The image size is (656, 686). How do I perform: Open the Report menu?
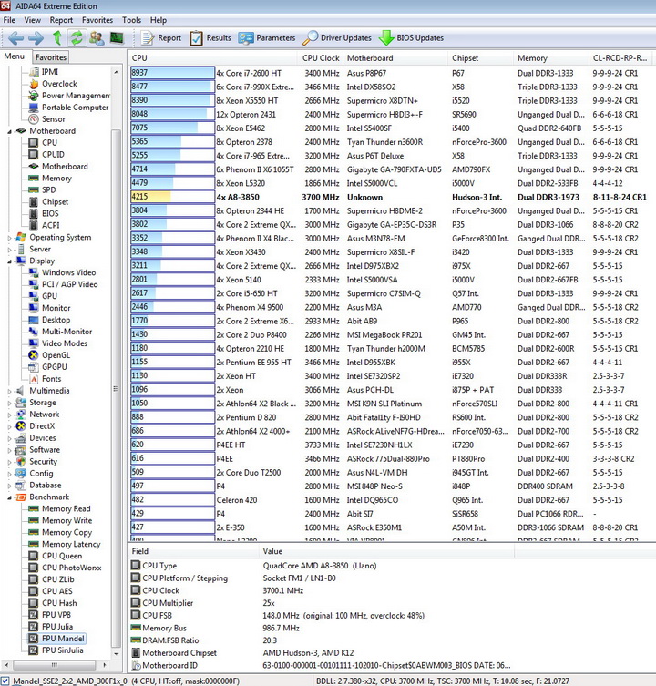pyautogui.click(x=61, y=20)
